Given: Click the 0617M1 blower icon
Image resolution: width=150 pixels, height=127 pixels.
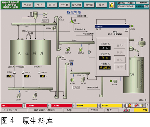Looking at the screenshot, I should pyautogui.click(x=72, y=80).
